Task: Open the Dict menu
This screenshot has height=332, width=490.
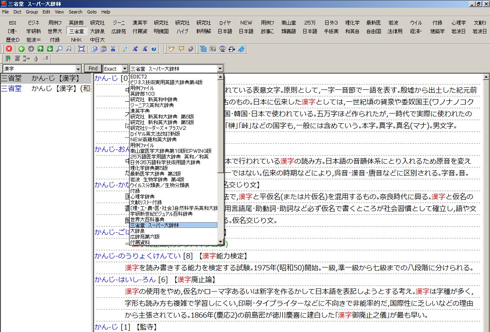Action: (17, 12)
